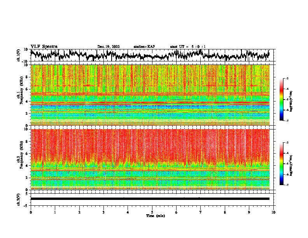
Task: Click the "4" kHz tick on ch.2 spectrogram
Action: 27,166
